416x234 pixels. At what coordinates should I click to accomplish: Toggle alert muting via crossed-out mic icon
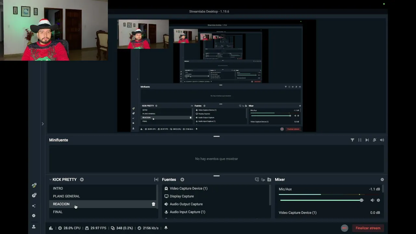click(374, 140)
